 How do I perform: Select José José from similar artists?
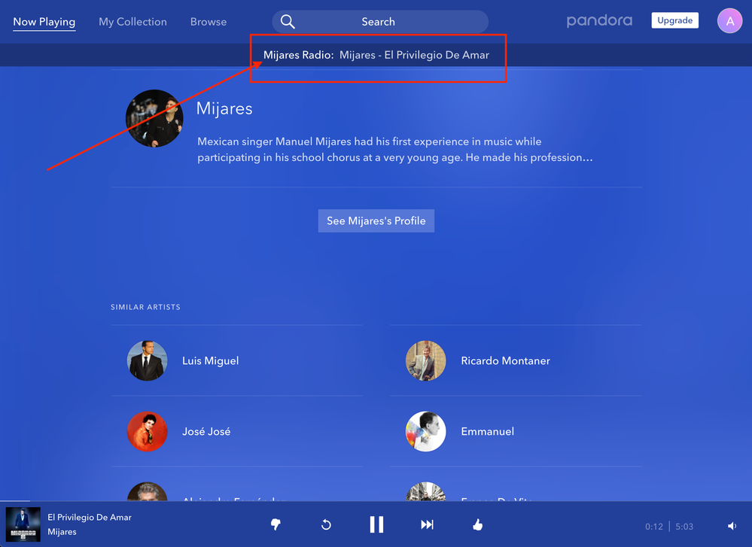point(206,432)
